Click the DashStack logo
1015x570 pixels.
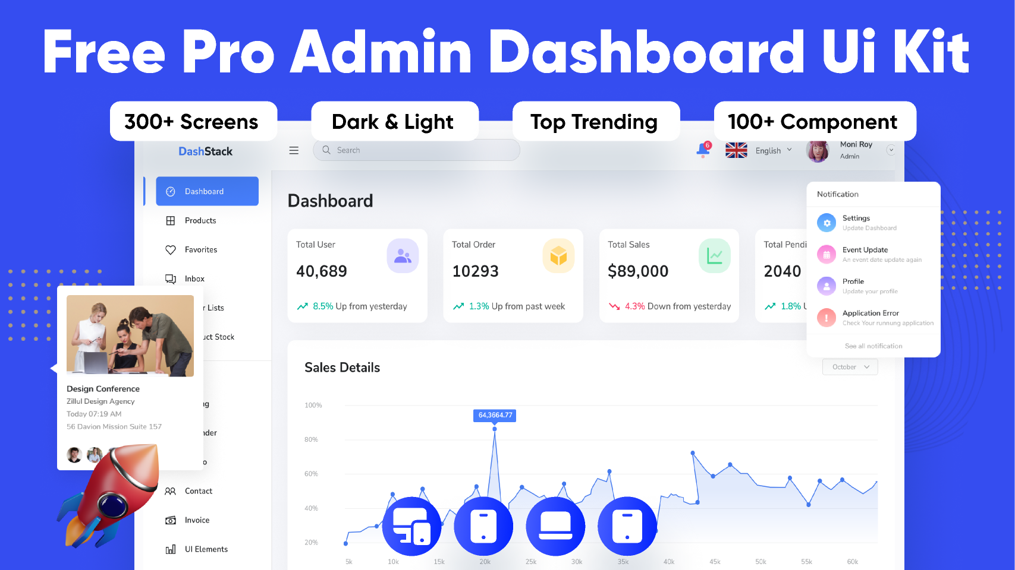205,151
